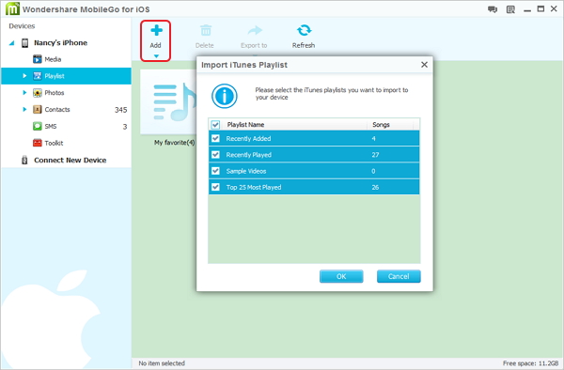
Task: Click the Export to arrow icon
Action: [255, 31]
